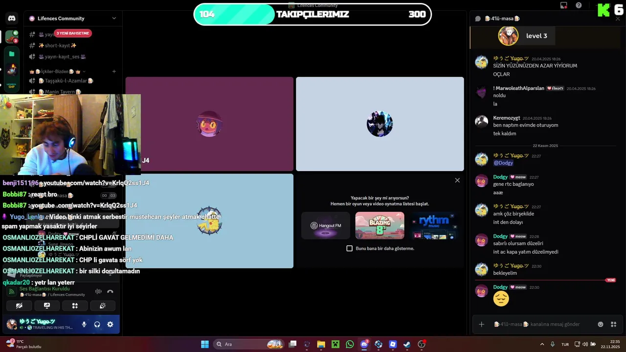This screenshot has height=352, width=626.
Task: Open Task View on taskbar
Action: [292, 344]
